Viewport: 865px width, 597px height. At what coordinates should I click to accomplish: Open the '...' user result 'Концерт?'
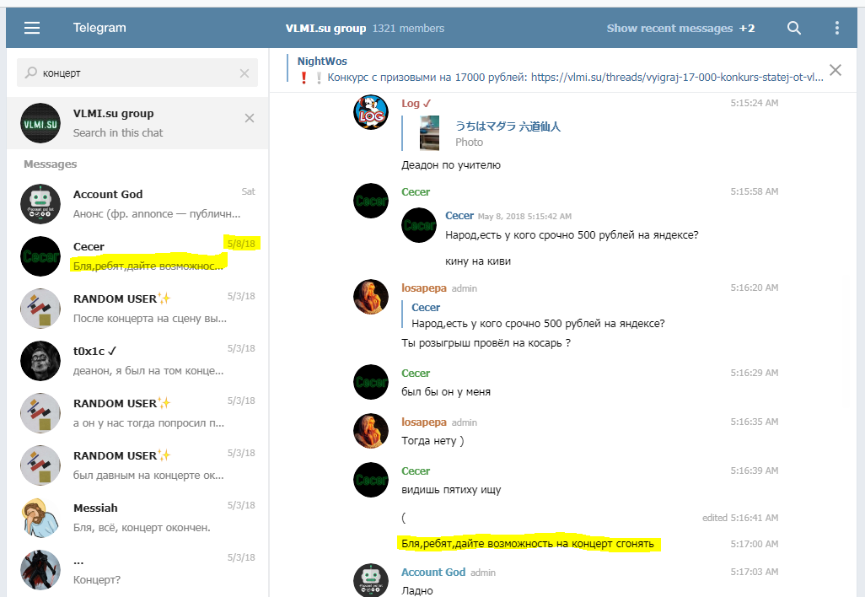137,570
